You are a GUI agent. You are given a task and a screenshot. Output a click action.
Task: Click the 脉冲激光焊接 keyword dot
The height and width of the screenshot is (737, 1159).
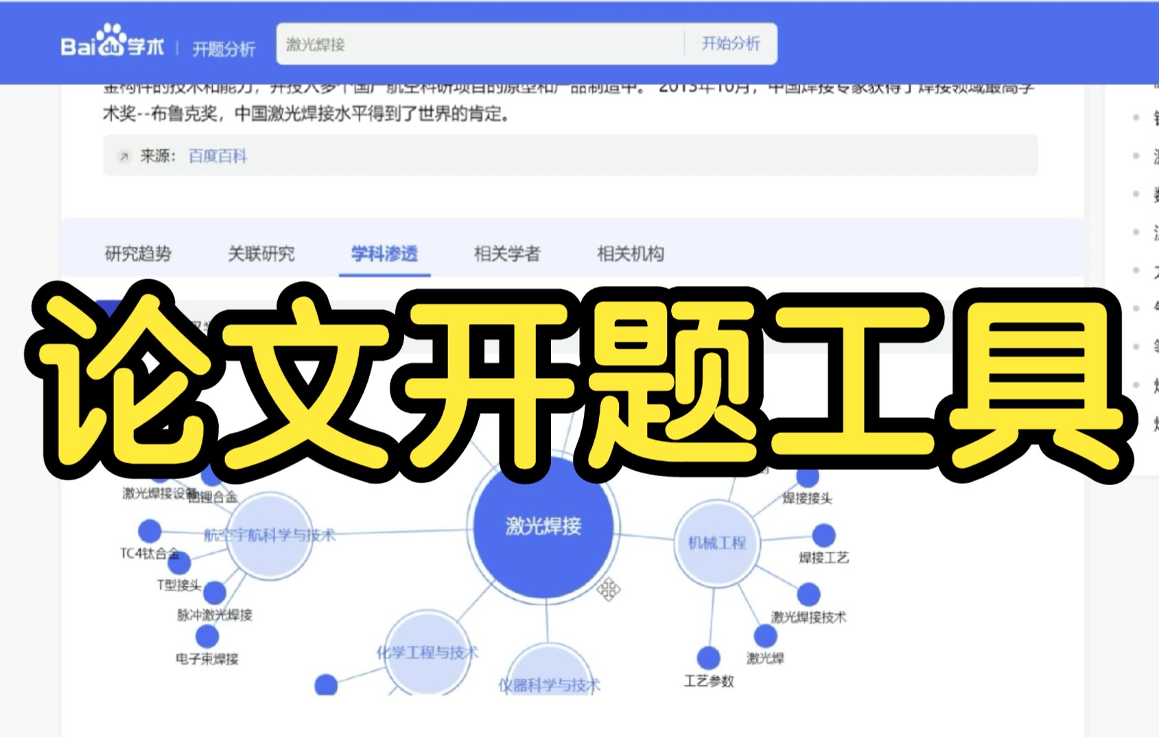[x=215, y=593]
